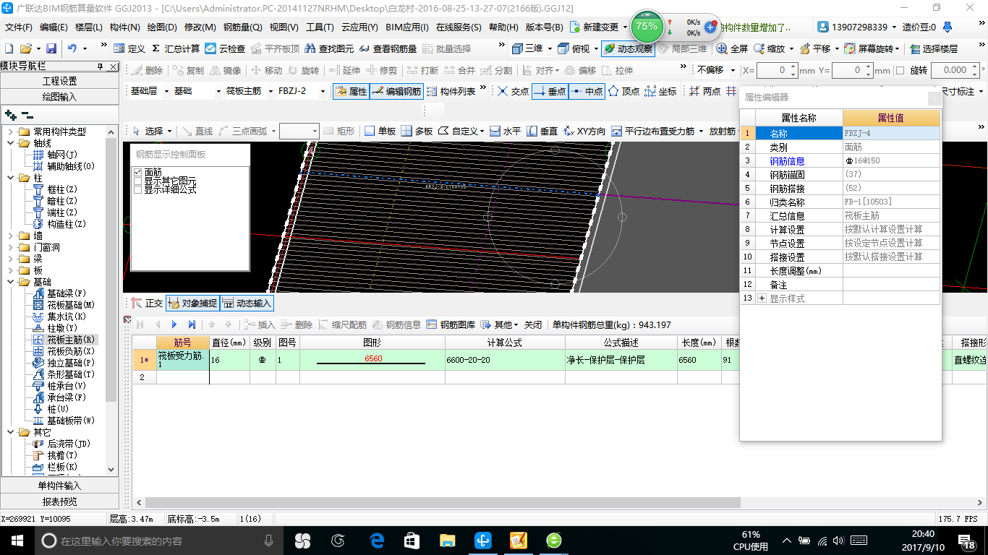This screenshot has width=988, height=555.
Task: Tick the 旋转 rotation checkbox
Action: click(x=900, y=70)
